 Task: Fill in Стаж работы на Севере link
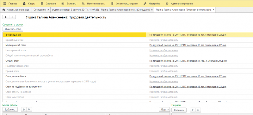point(164,92)
